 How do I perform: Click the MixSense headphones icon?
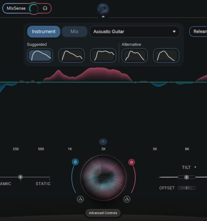pos(45,8)
